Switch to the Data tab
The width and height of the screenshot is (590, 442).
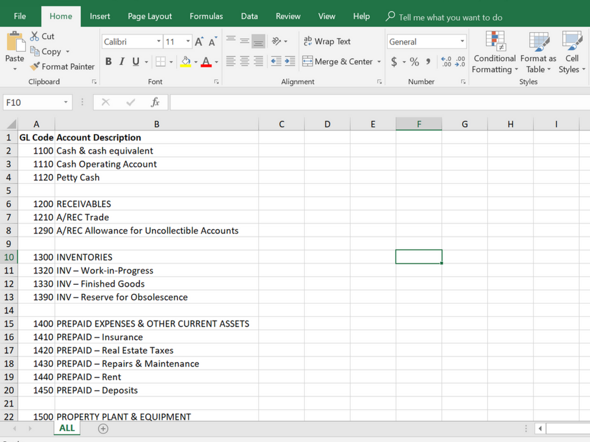249,16
